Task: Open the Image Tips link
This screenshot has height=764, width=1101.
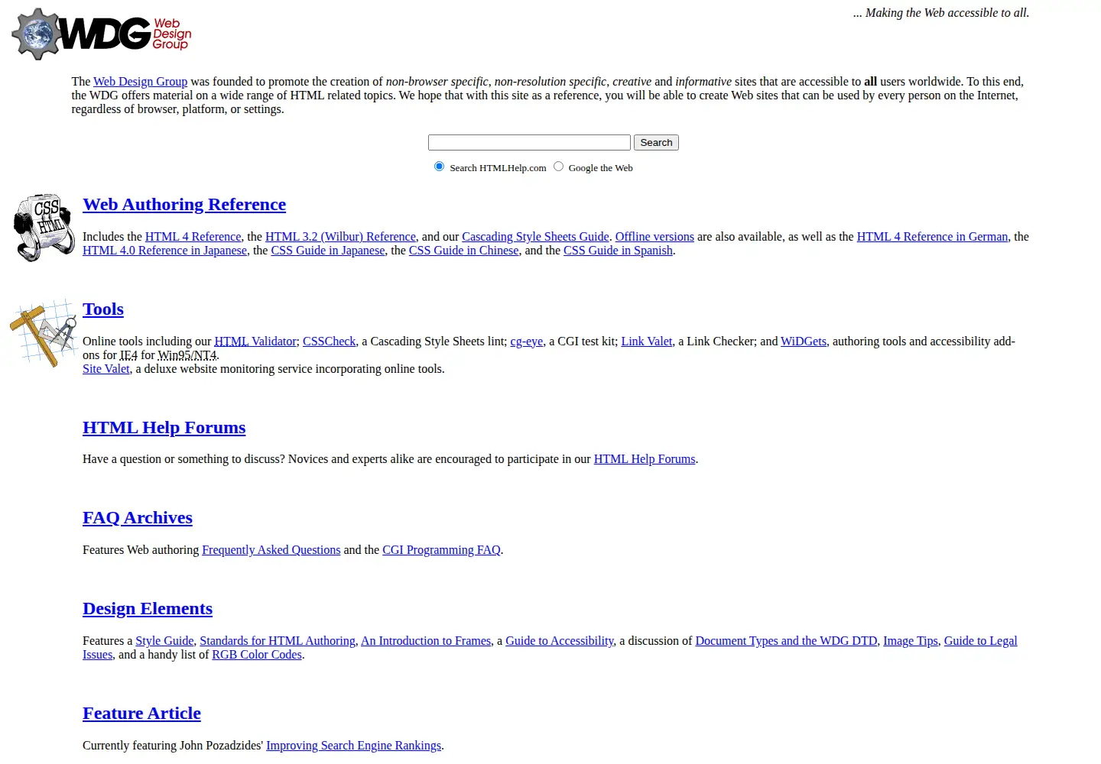Action: [x=911, y=641]
